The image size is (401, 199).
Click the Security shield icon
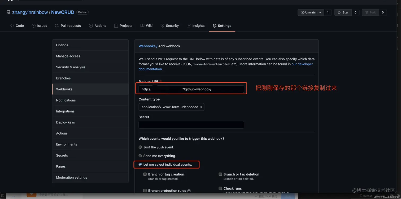[162, 26]
